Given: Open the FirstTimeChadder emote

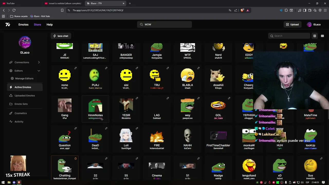Looking at the screenshot, I should point(218,139).
